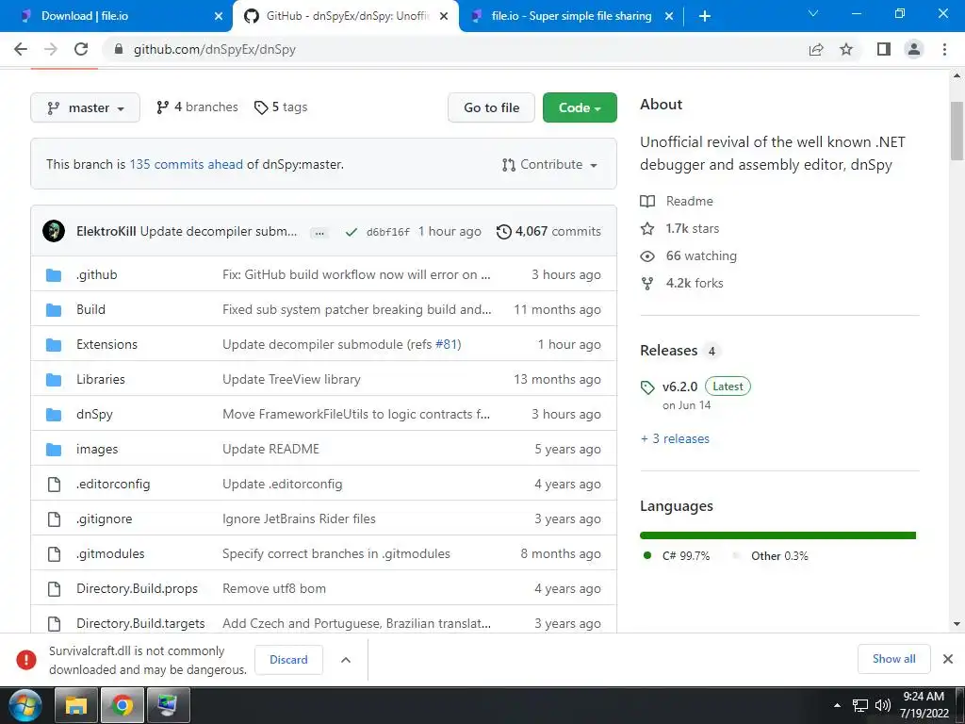Click the Build folder icon
Image resolution: width=965 pixels, height=724 pixels.
(x=54, y=309)
